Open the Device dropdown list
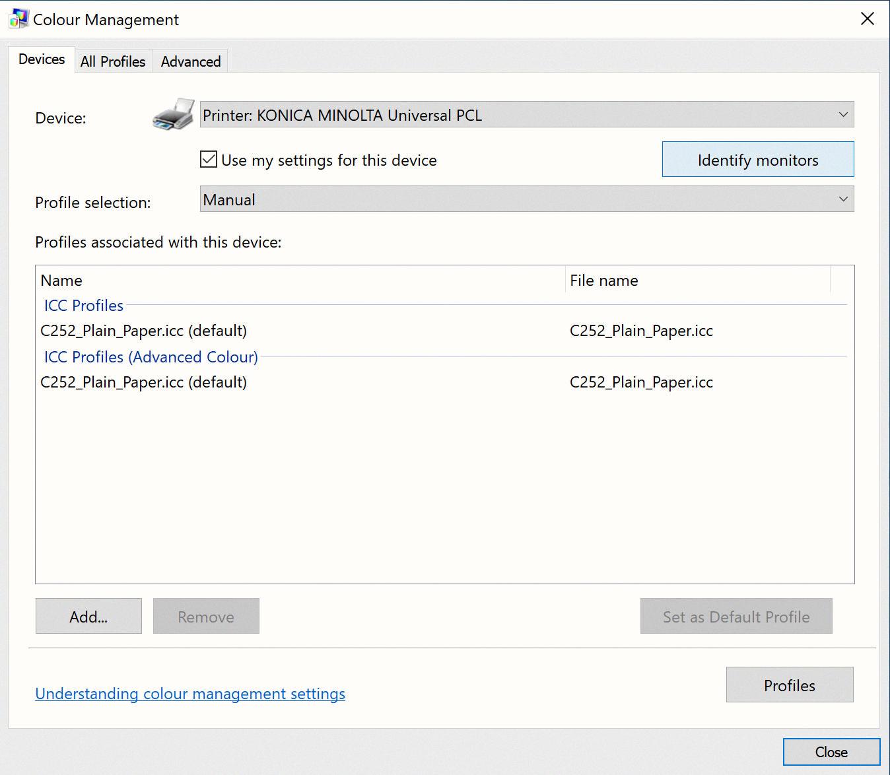 click(526, 115)
